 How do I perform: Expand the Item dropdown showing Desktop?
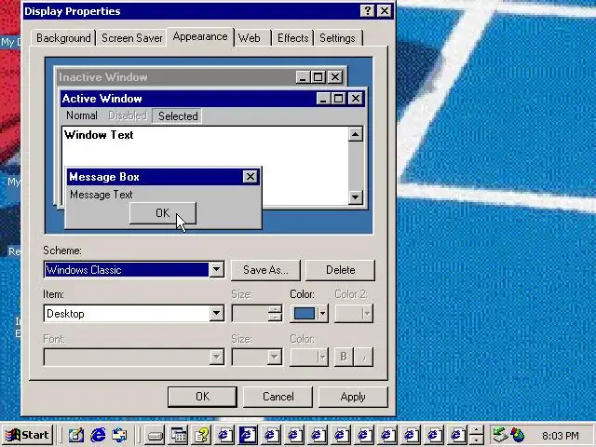click(x=216, y=314)
